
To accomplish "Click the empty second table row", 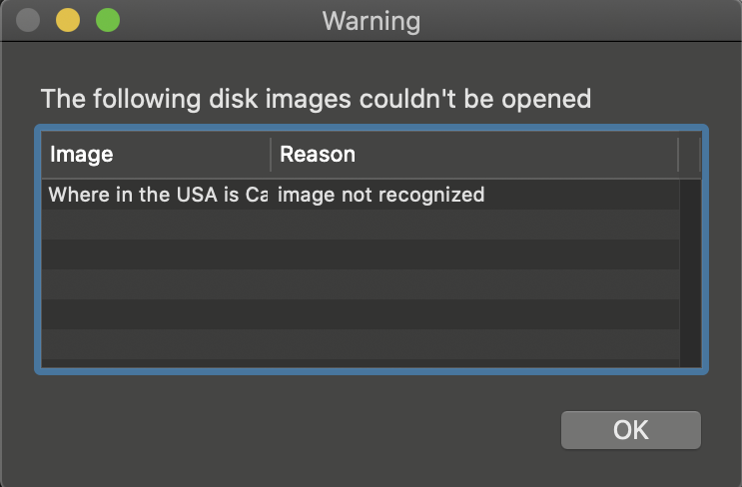I will click(x=361, y=225).
